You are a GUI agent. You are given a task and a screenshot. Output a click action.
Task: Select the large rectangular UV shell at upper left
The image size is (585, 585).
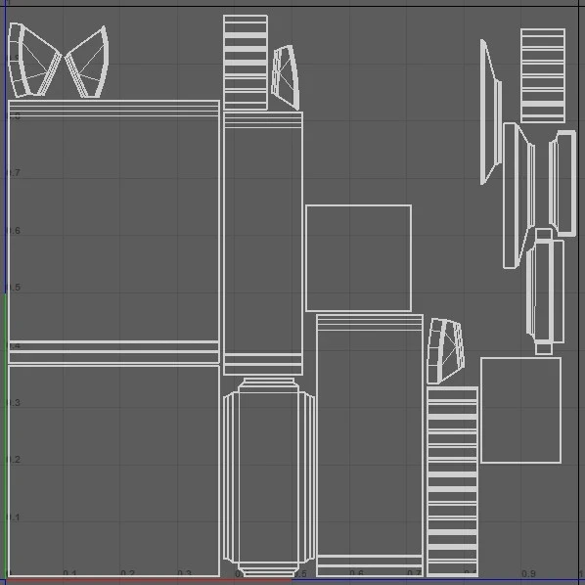(x=113, y=232)
